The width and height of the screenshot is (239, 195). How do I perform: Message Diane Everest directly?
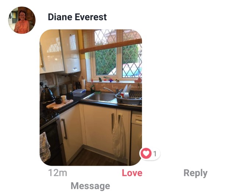coord(90,186)
